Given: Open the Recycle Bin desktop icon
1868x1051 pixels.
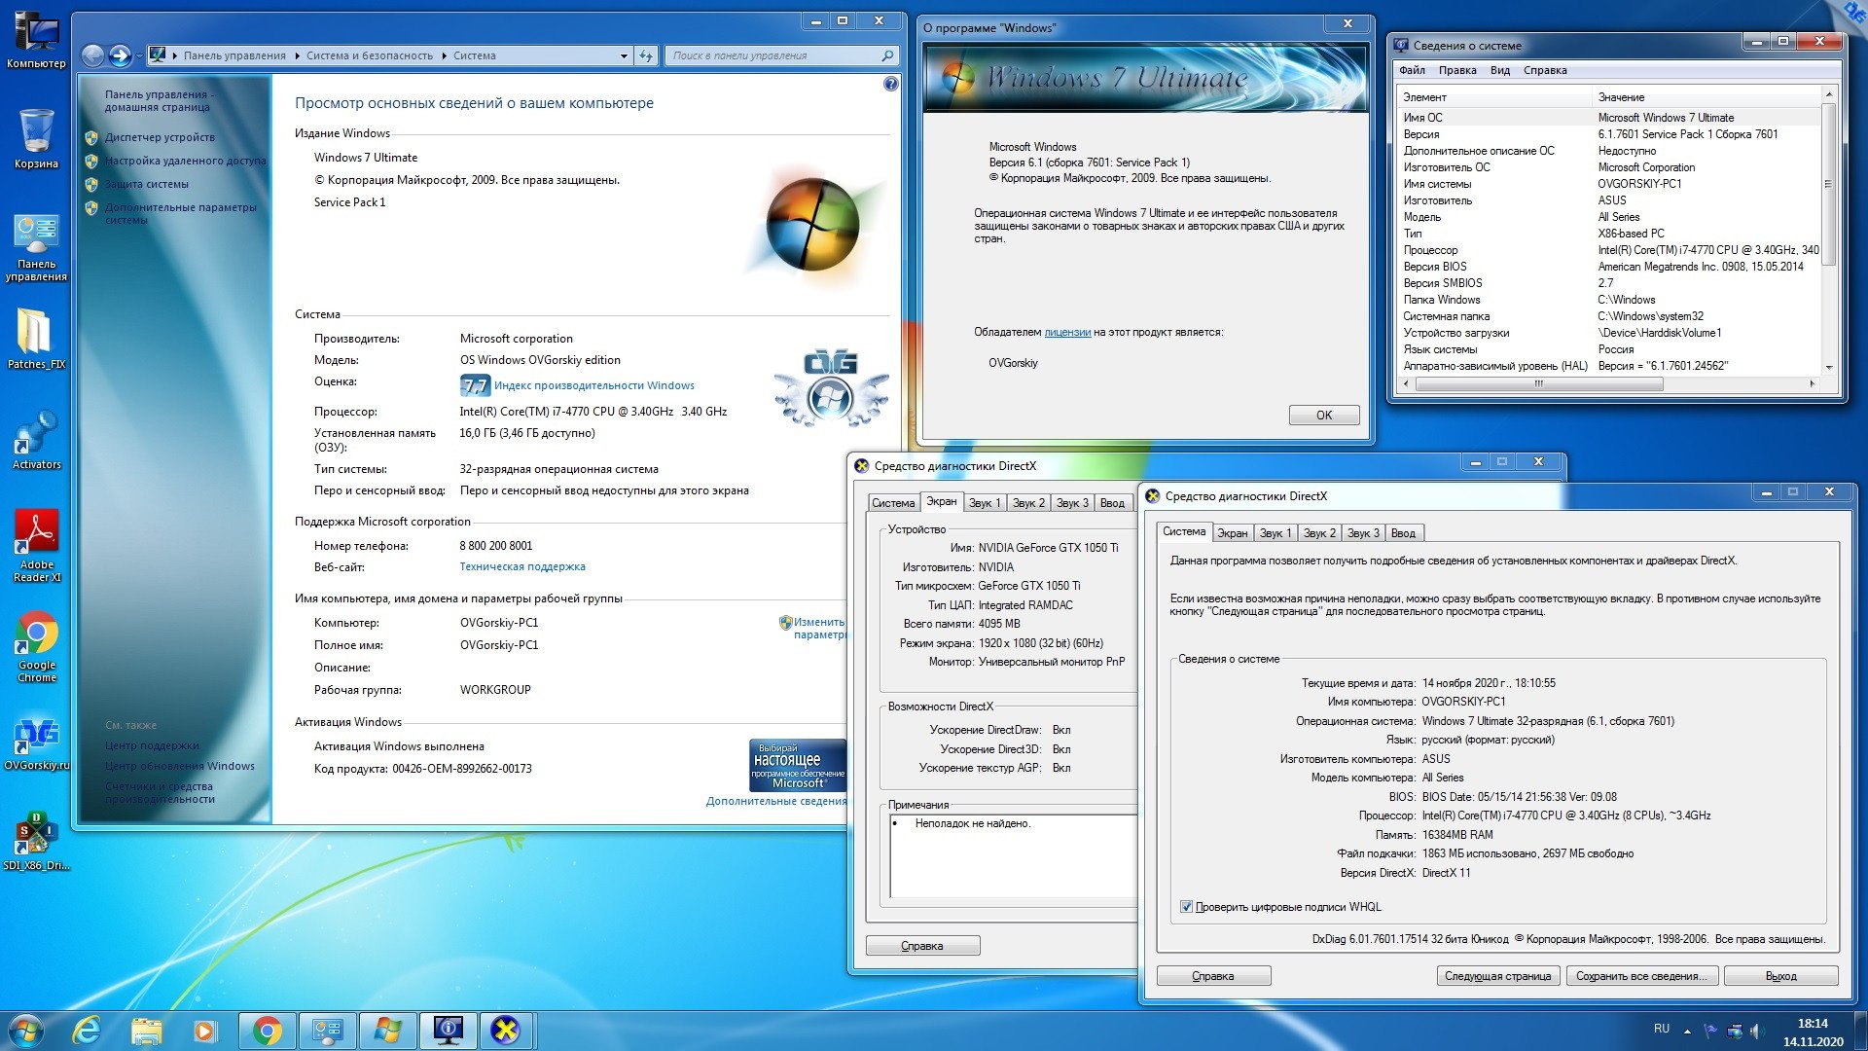Looking at the screenshot, I should (36, 138).
